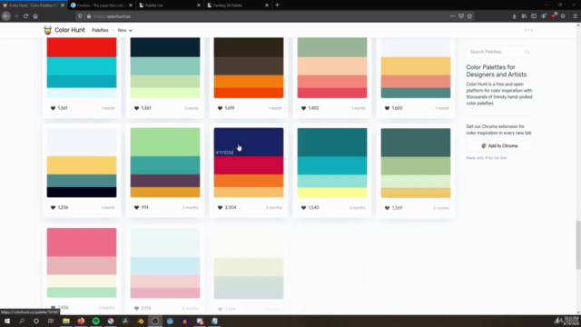Go back with browser back arrow
The height and width of the screenshot is (327, 581).
pos(6,16)
